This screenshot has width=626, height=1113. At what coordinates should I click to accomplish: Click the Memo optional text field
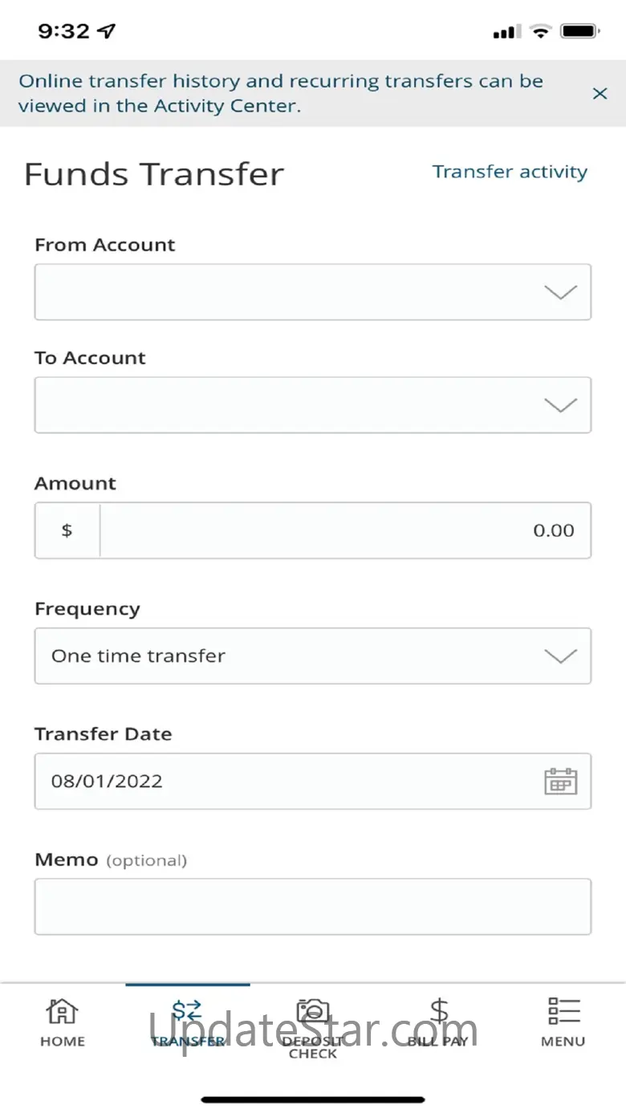tap(313, 907)
